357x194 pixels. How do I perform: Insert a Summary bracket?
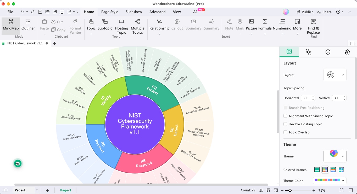coord(211,25)
